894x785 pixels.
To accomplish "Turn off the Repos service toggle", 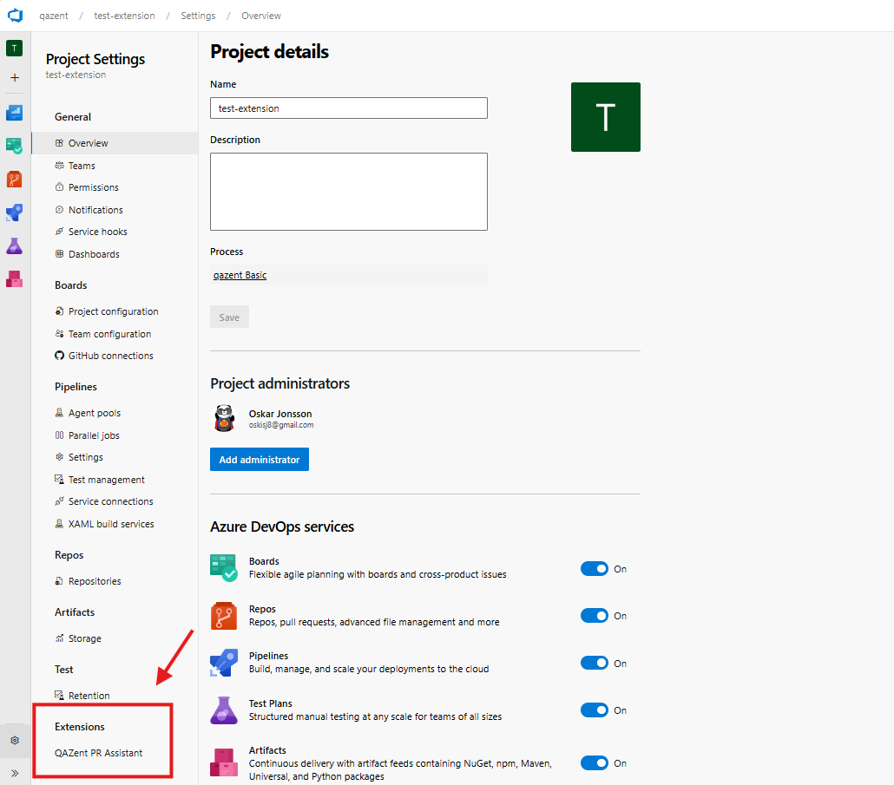I will (594, 616).
